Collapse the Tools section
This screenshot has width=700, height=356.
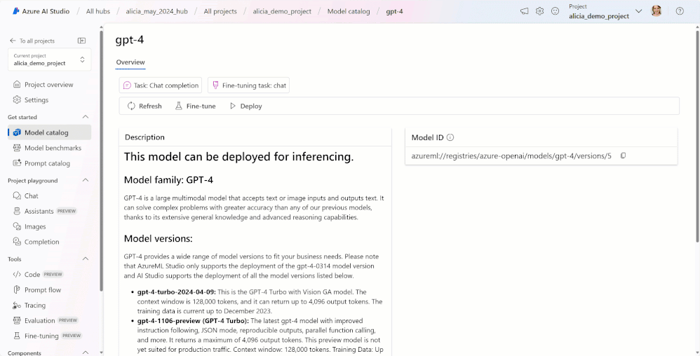[x=86, y=259]
